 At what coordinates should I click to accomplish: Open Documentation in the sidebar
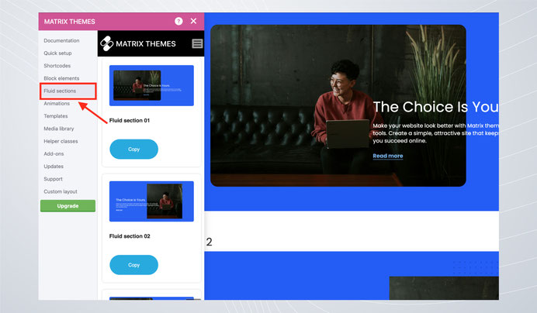[x=61, y=40]
